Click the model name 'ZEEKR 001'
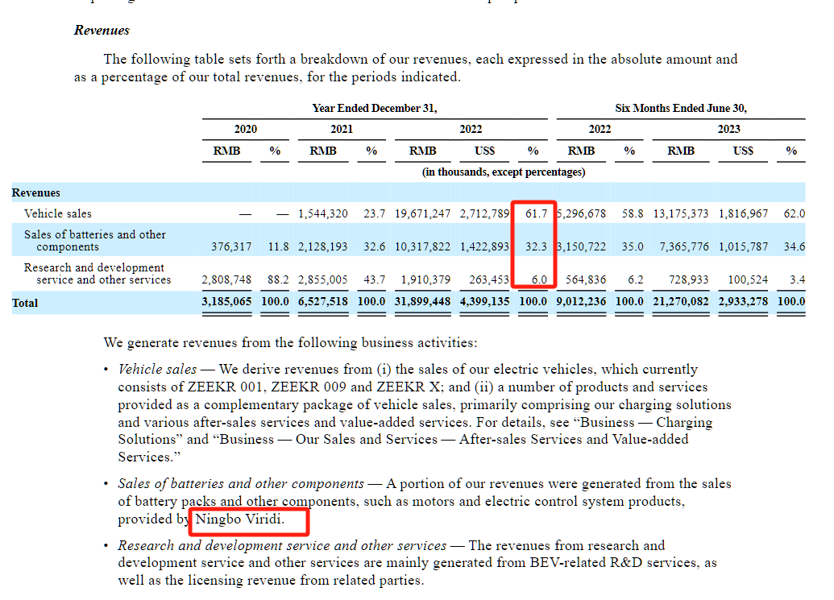 tap(225, 387)
